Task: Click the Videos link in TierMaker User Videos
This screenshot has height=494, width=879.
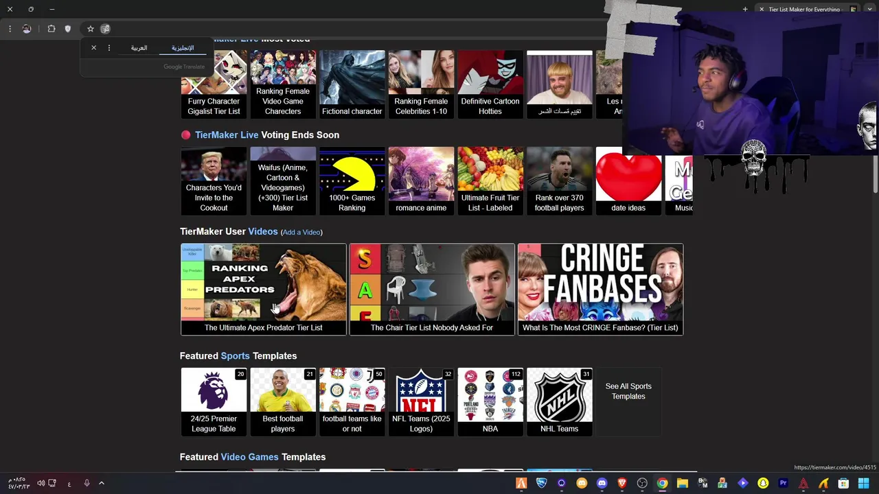Action: tap(263, 232)
